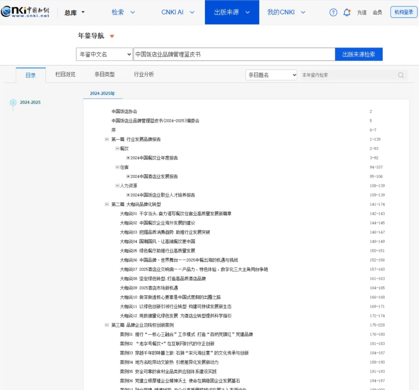Open the 年鉴中文名 dropdown
Viewport: 419px width, 390px height.
104,54
